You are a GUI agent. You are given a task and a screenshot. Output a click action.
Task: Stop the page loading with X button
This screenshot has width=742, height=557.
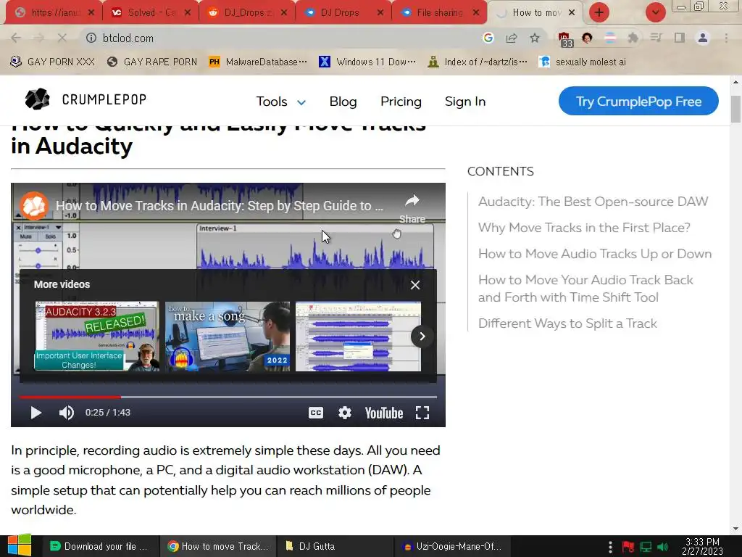pos(62,38)
